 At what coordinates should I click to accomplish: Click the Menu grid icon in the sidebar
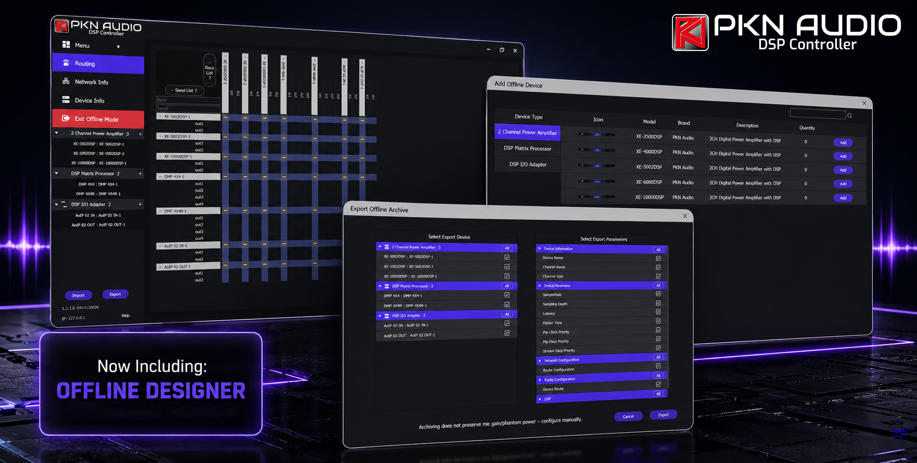[x=66, y=45]
